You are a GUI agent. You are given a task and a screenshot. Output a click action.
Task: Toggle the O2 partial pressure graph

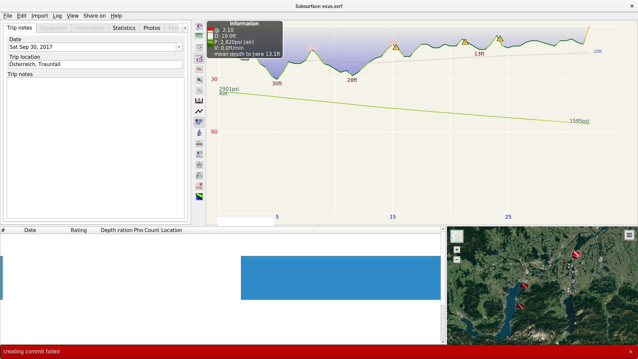coord(199,90)
